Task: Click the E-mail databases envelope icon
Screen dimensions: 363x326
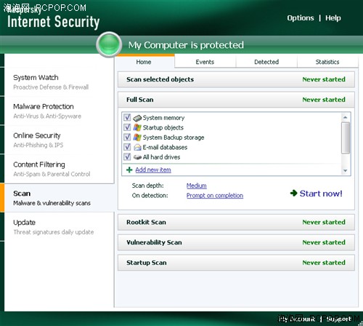Action: (x=137, y=147)
